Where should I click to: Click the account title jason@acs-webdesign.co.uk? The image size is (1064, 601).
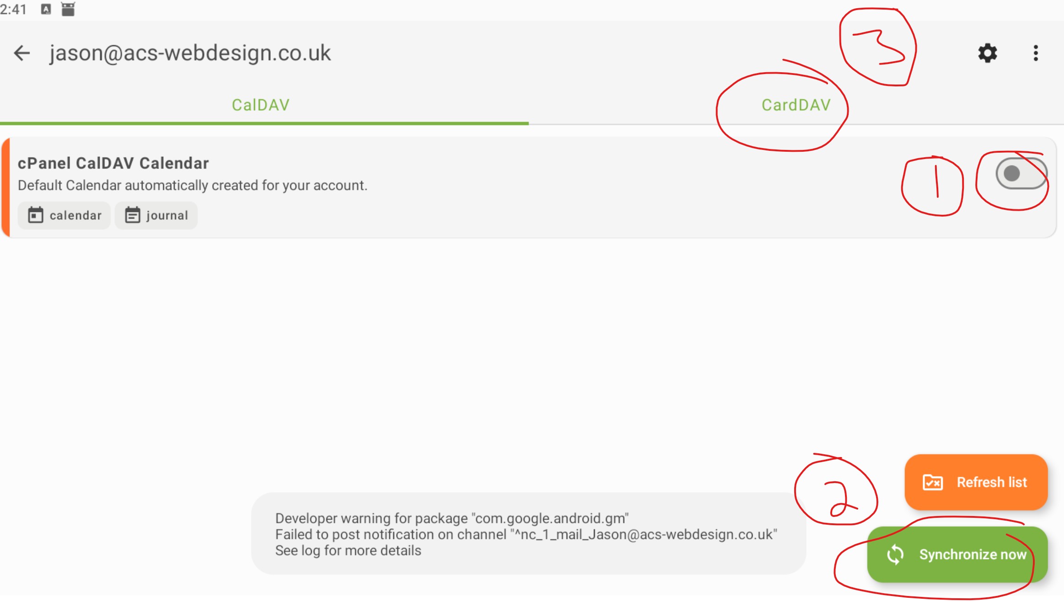tap(190, 53)
